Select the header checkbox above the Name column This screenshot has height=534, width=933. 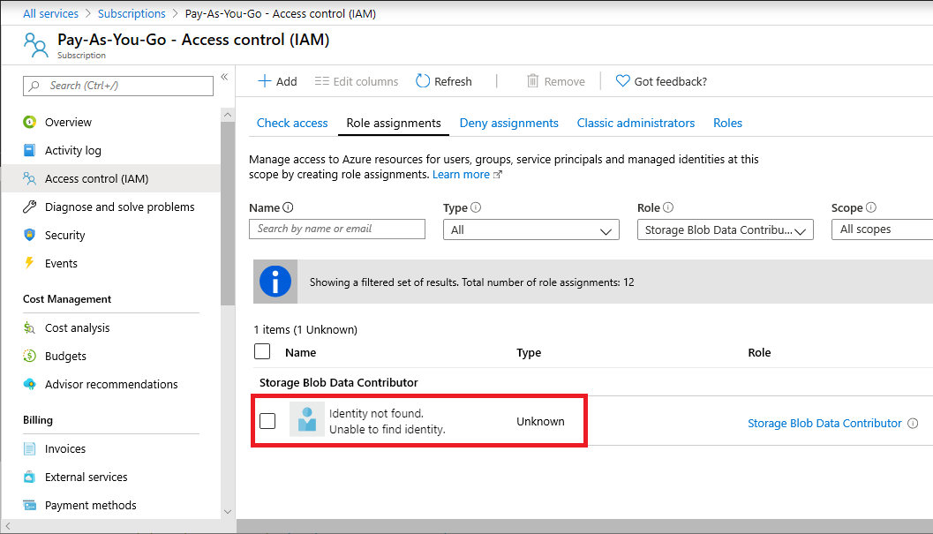click(x=261, y=351)
